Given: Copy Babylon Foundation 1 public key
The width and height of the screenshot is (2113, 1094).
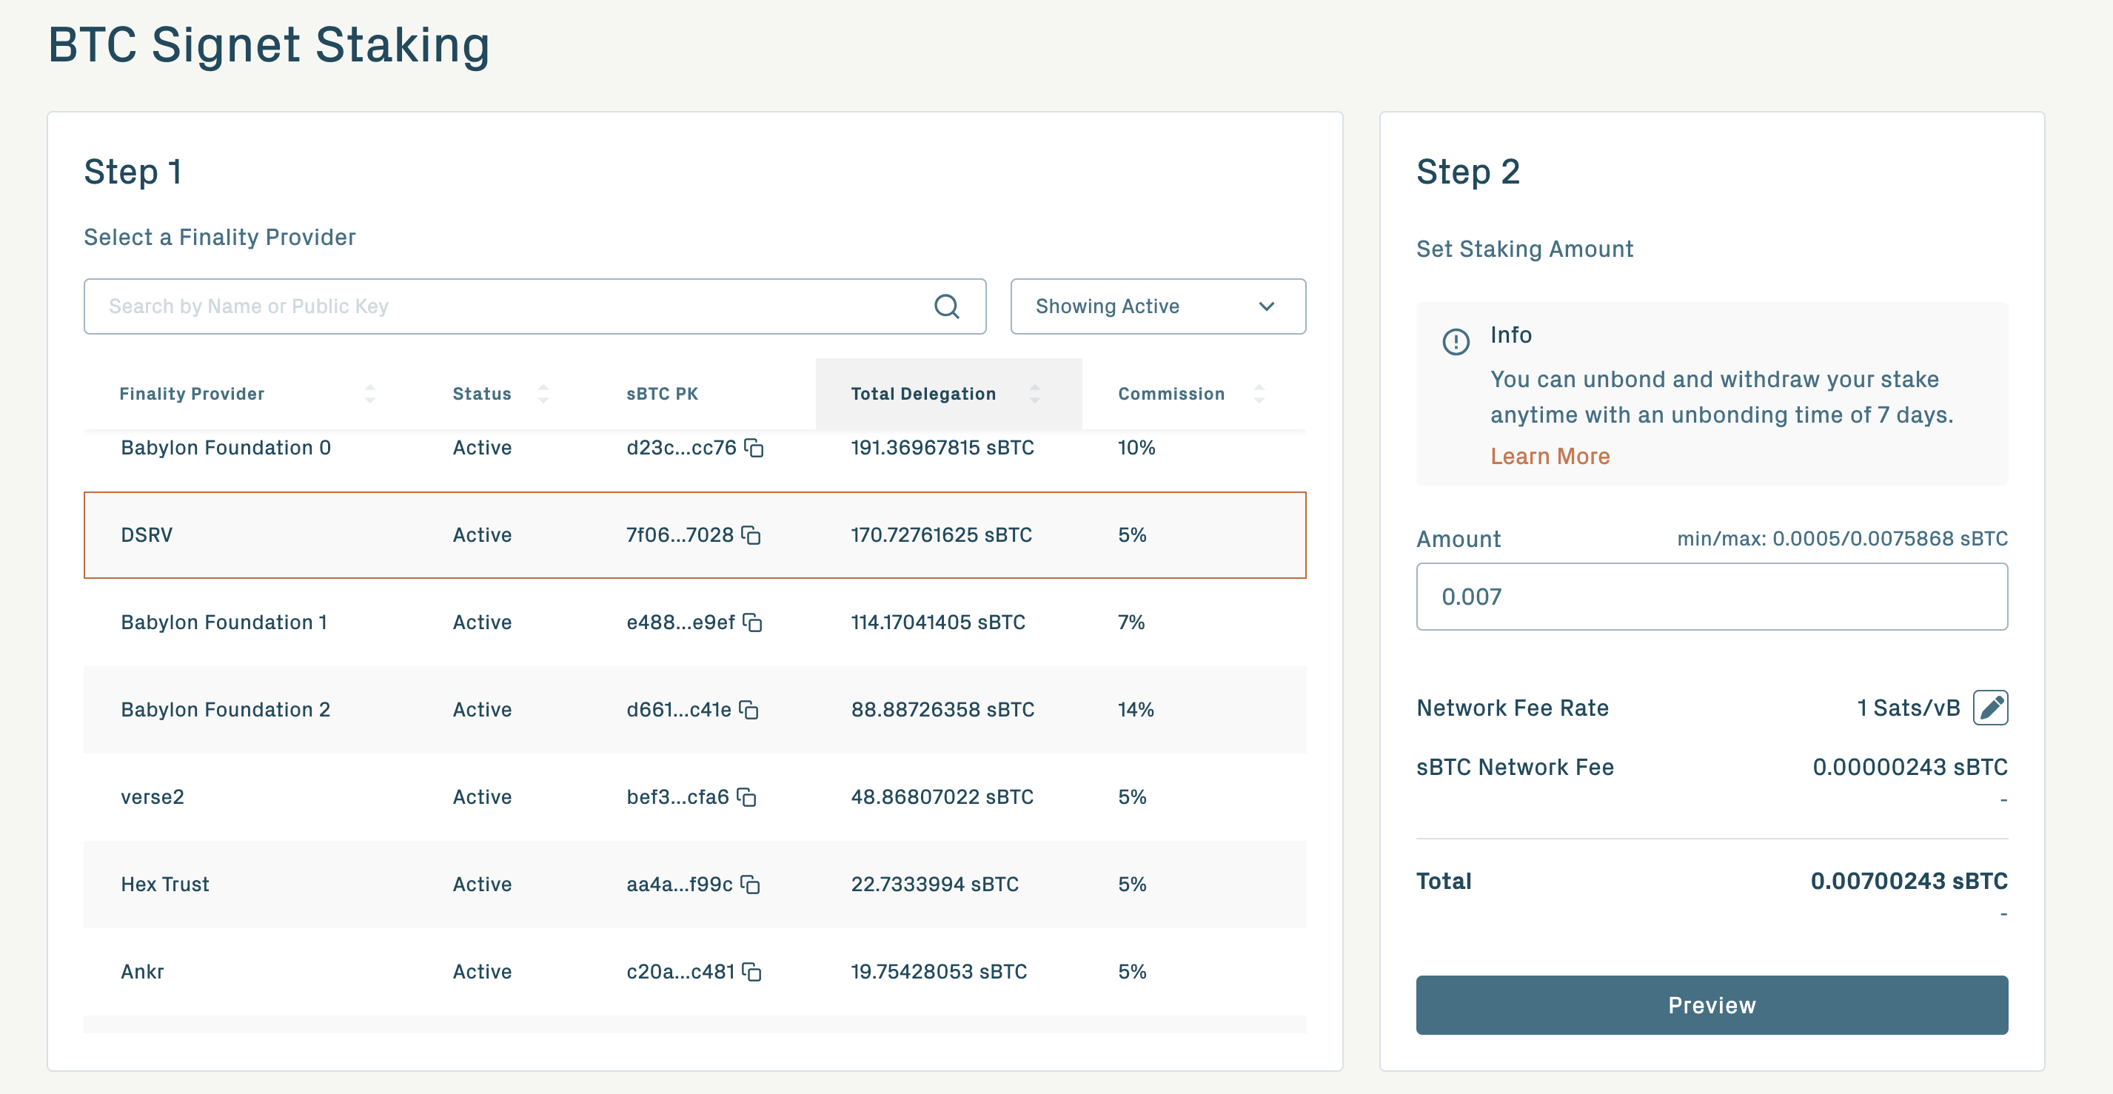Looking at the screenshot, I should pos(752,623).
